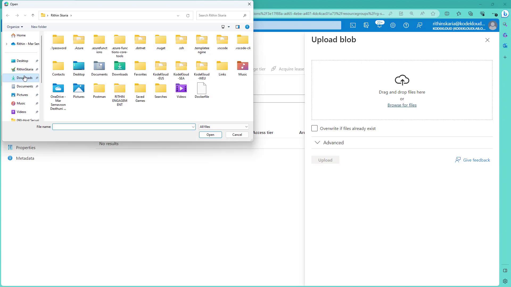The width and height of the screenshot is (511, 287).
Task: Open the portal settings gear
Action: [393, 26]
